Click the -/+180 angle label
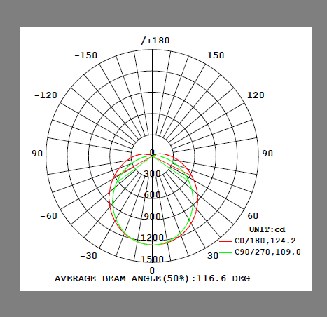 [152, 41]
